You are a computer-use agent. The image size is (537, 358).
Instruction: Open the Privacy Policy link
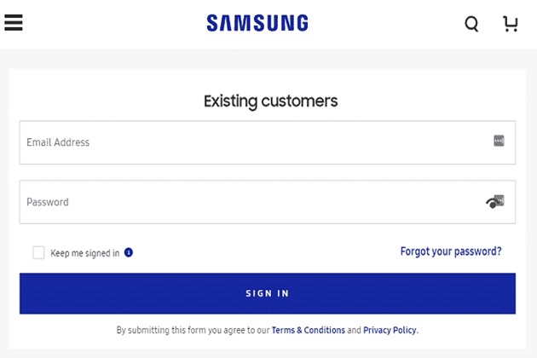pos(390,330)
